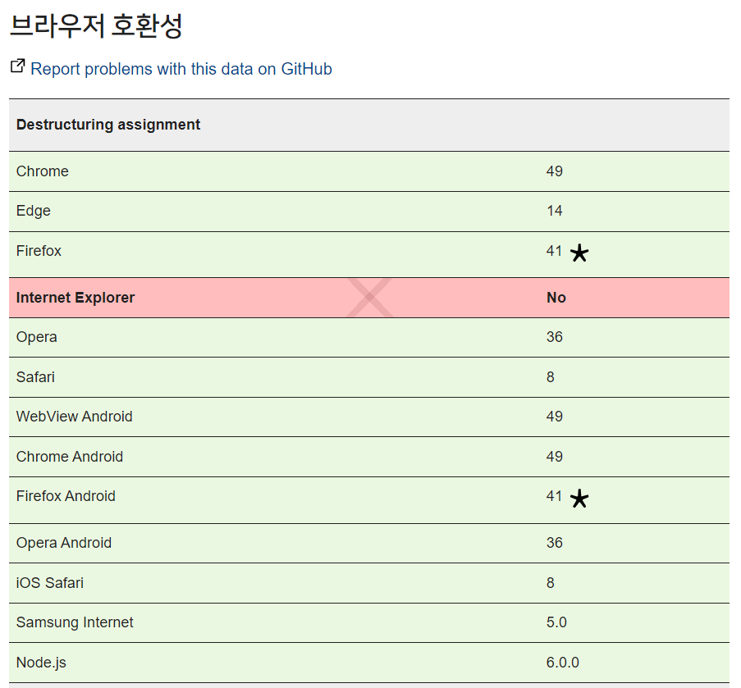Select the Internet Explorer row label
This screenshot has height=688, width=741.
[x=75, y=298]
